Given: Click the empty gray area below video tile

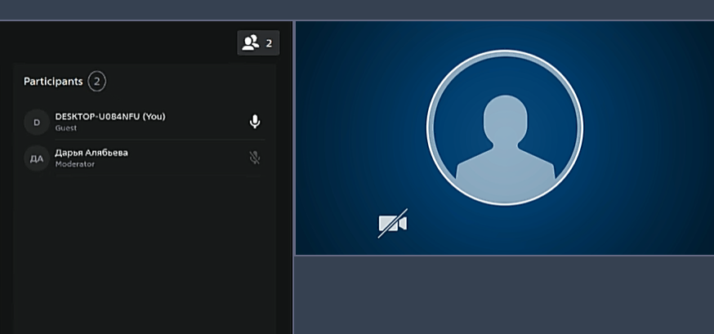Looking at the screenshot, I should (503, 294).
